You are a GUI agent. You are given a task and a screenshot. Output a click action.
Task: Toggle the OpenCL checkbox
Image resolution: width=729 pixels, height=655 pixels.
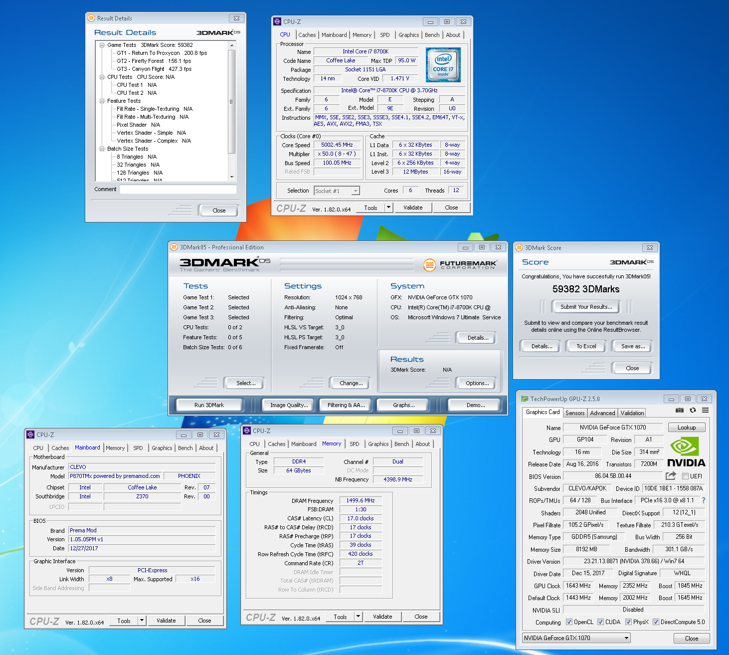coord(569,622)
